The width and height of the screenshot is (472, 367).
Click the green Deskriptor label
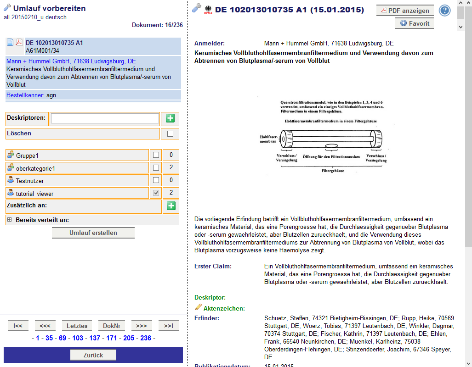point(210,298)
